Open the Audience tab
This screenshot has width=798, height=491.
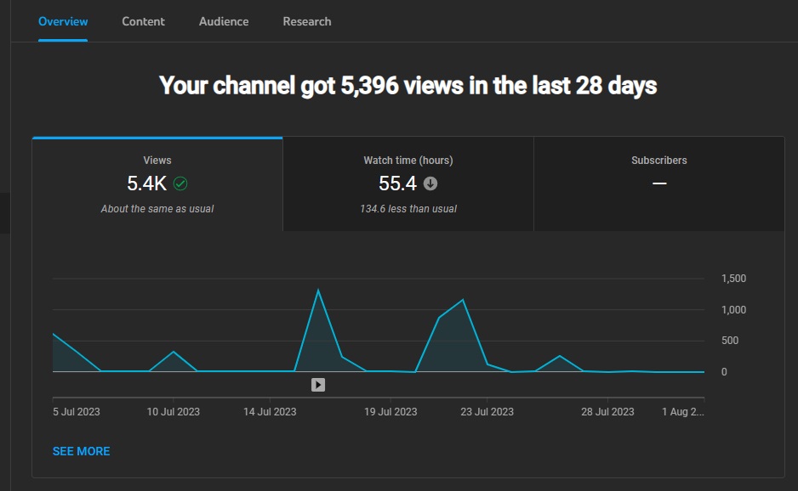click(224, 21)
